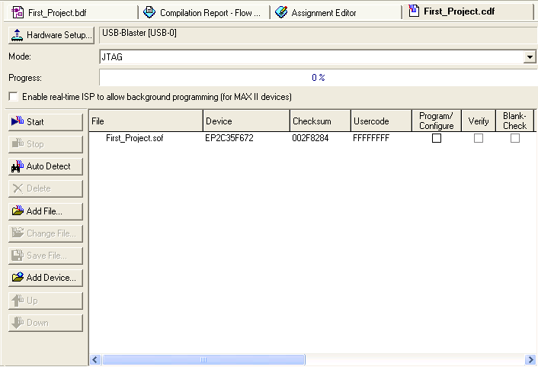Open Hardware Setup dialog
The image size is (538, 367).
pos(51,36)
